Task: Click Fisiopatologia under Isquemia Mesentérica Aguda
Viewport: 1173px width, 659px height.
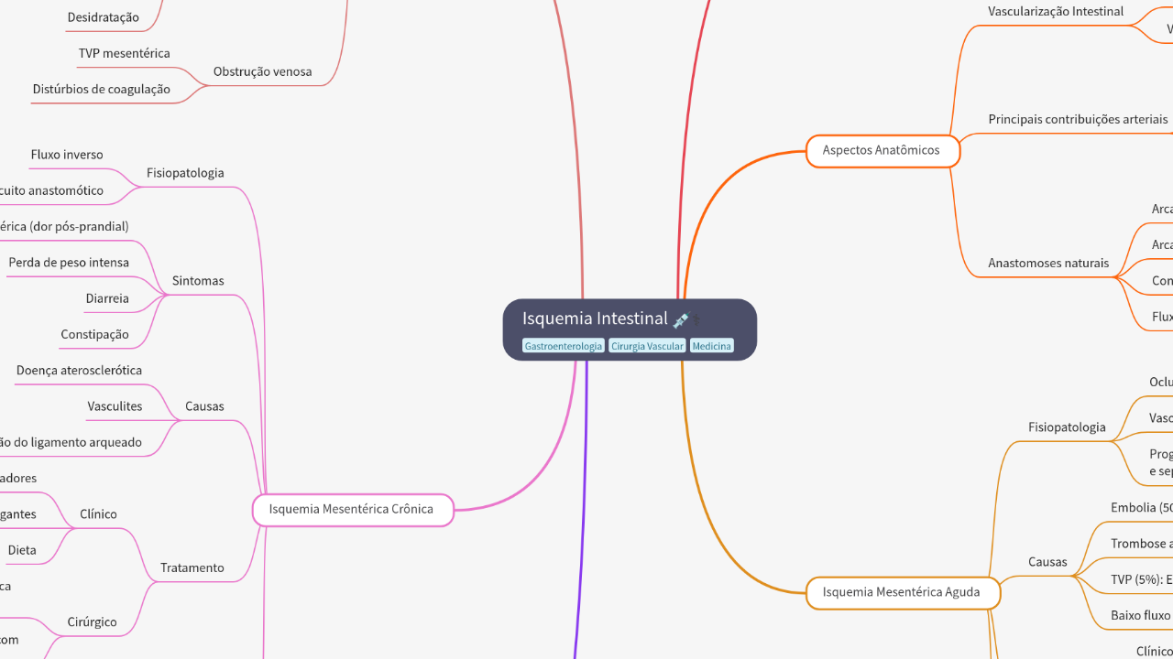Action: 1067,427
